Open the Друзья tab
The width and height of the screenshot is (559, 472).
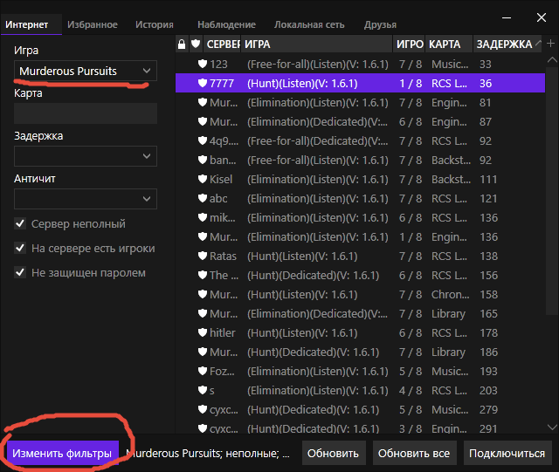tap(380, 24)
